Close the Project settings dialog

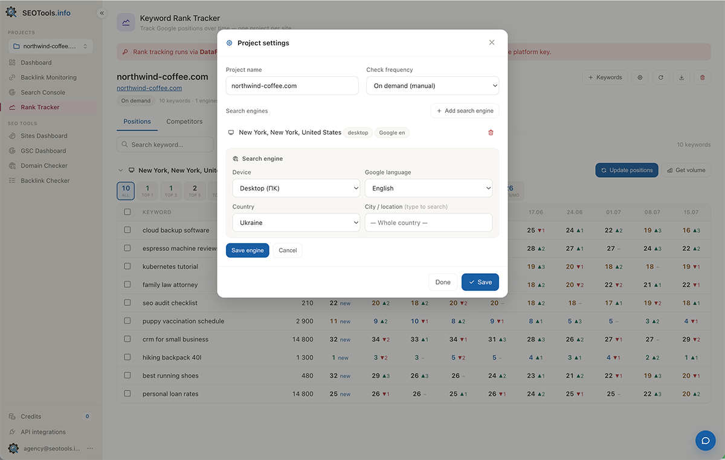pos(492,42)
